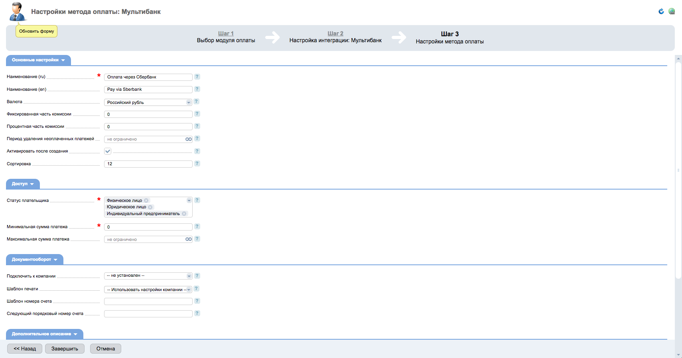Image resolution: width=682 pixels, height=358 pixels.
Task: Click the refresh icon in top right corner
Action: click(x=661, y=11)
